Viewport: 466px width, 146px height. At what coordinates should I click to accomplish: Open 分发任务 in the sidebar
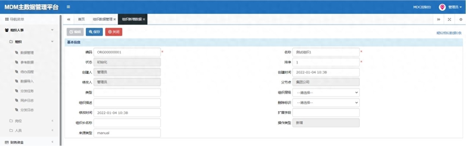point(27,91)
